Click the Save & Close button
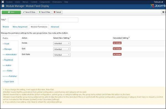 point(29,12)
